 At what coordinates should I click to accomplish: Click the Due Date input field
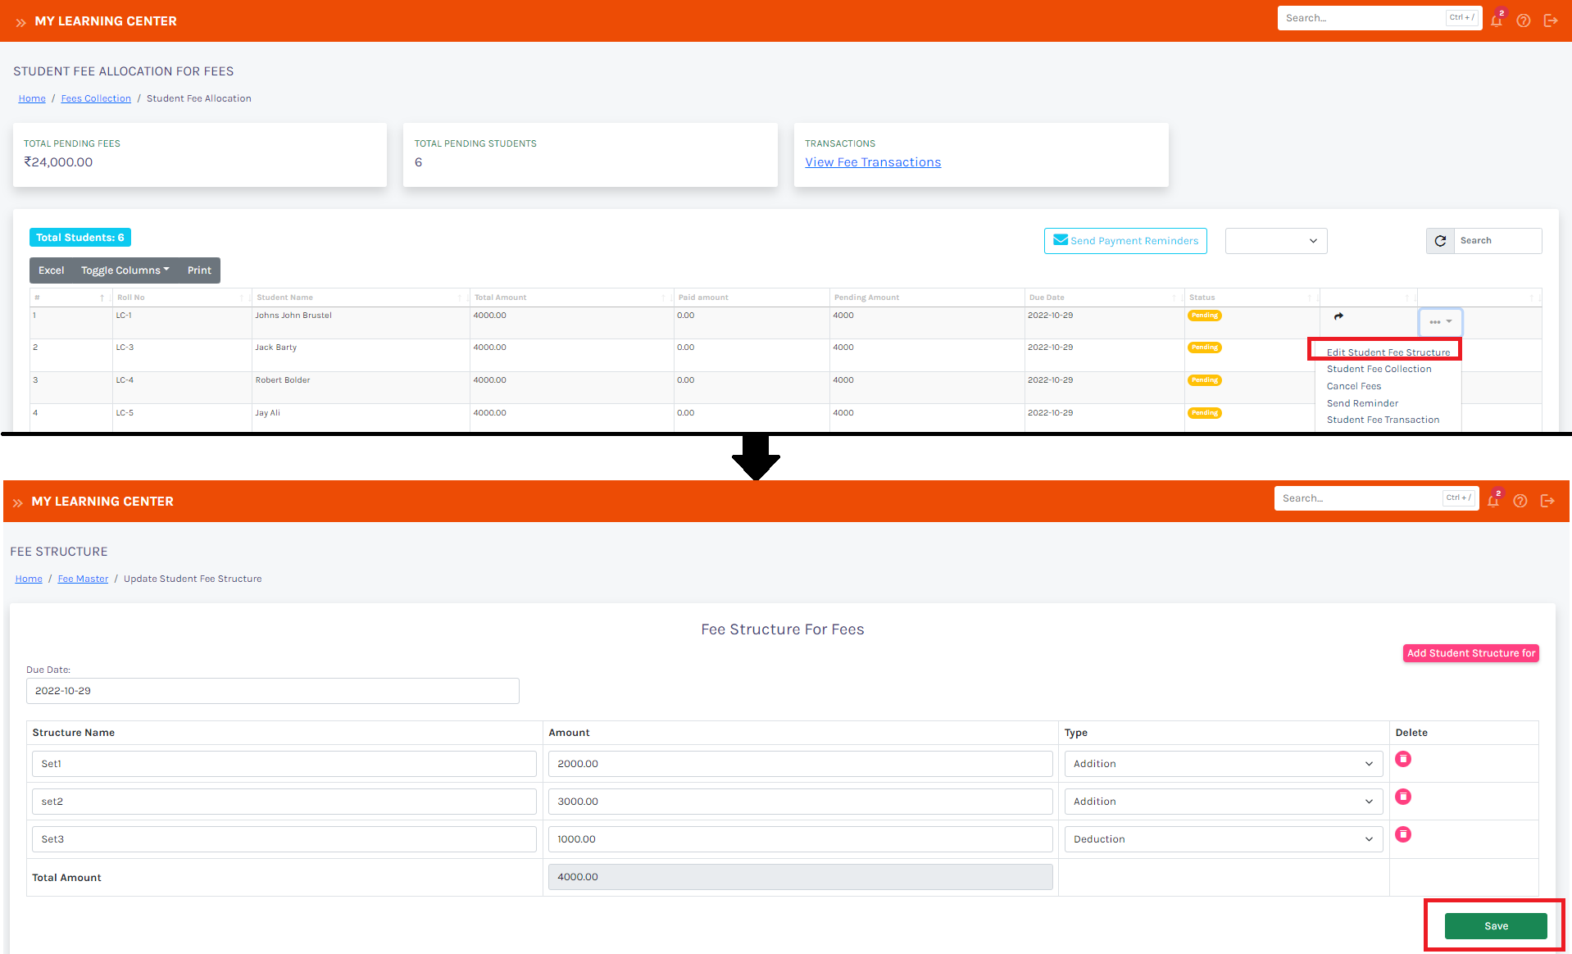tap(272, 691)
